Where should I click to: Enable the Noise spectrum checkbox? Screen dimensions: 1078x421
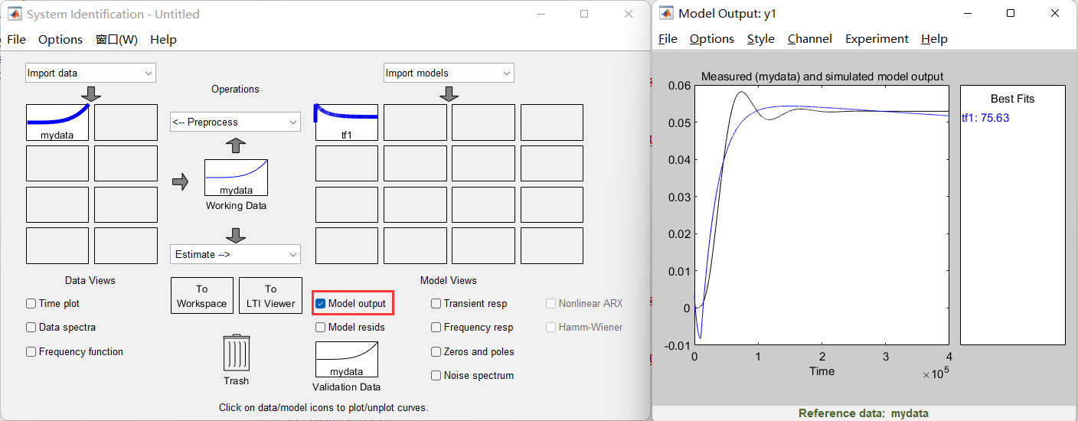coord(436,375)
